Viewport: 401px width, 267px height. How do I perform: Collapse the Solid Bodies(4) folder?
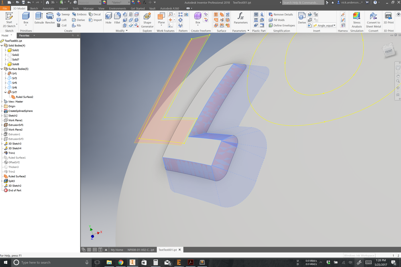[2, 45]
